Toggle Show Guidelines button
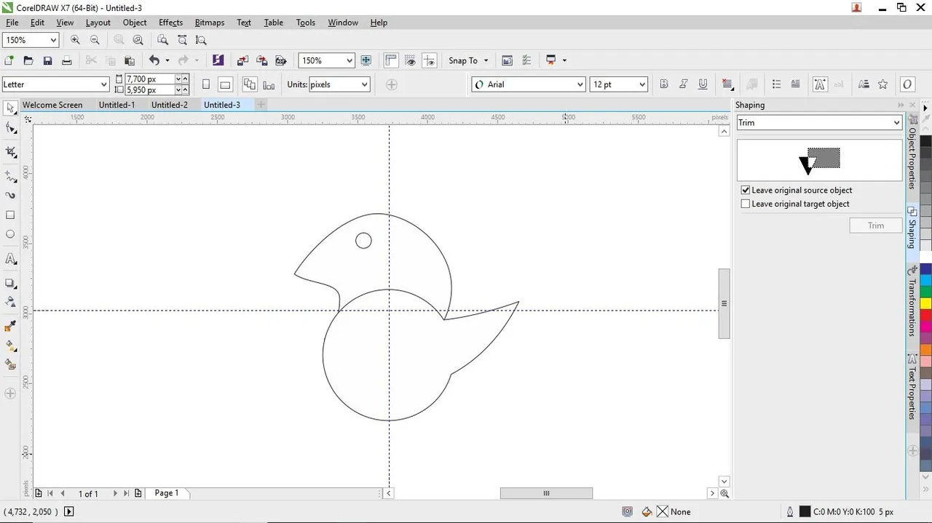Screen dimensions: 932x523 430,60
